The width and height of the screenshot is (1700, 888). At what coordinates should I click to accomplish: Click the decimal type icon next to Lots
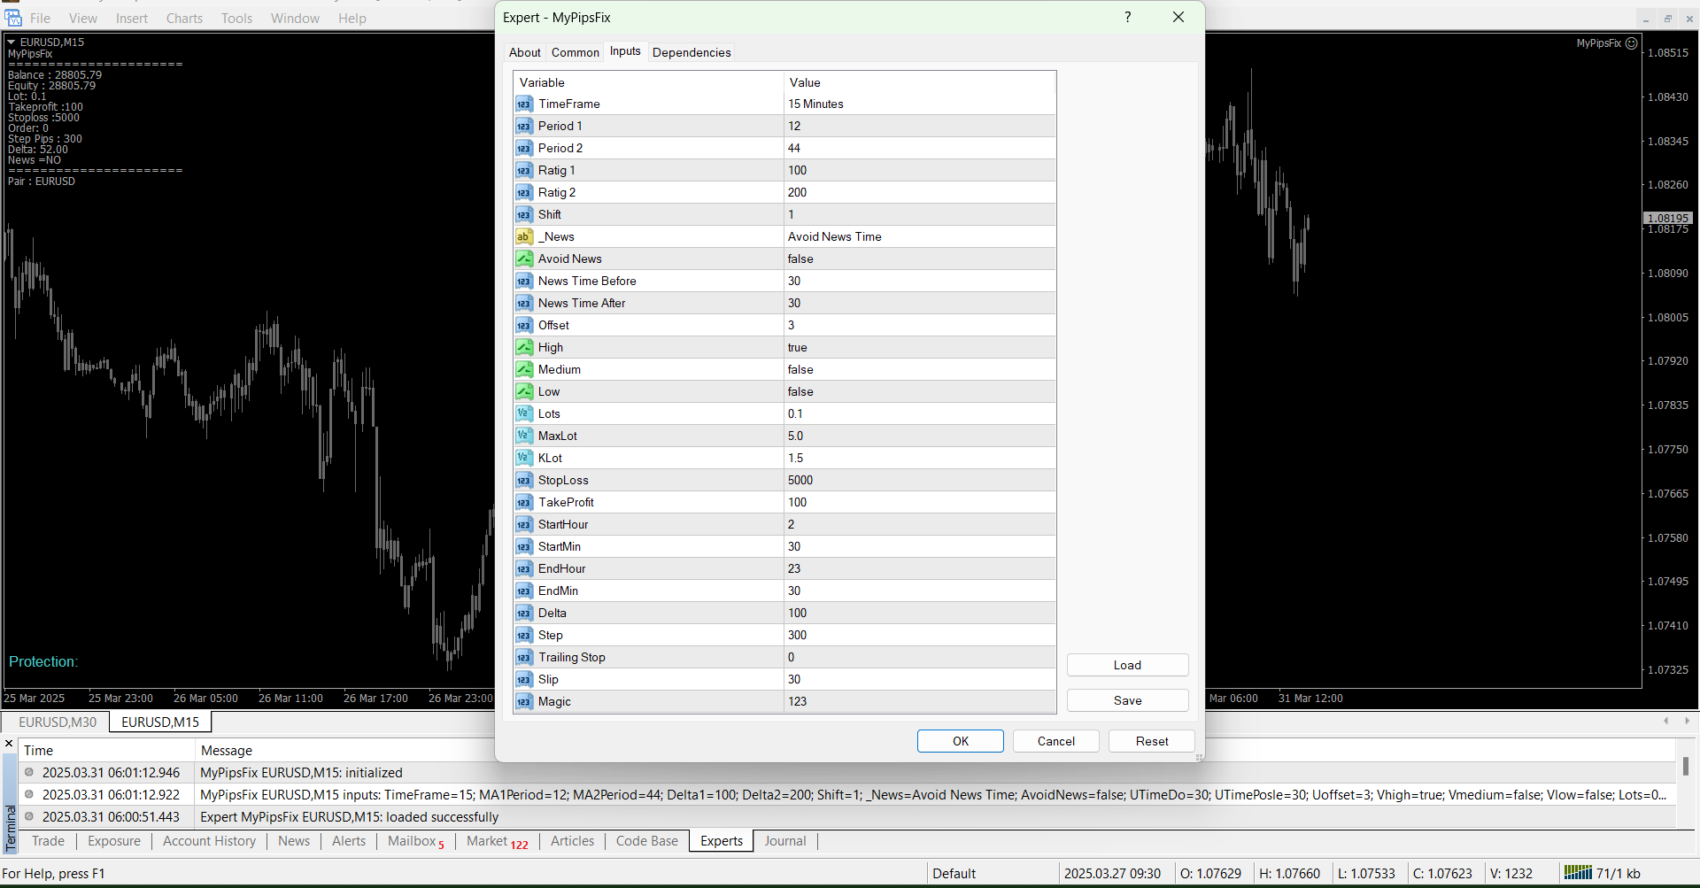click(x=524, y=414)
